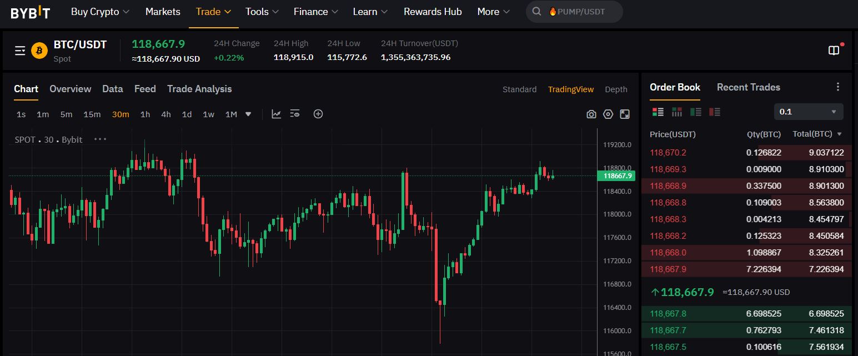Go to the Markets page
The image size is (858, 356).
tap(163, 12)
